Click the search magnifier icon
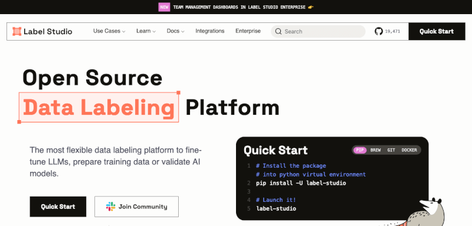Viewport: 472px width, 226px height. click(x=278, y=32)
